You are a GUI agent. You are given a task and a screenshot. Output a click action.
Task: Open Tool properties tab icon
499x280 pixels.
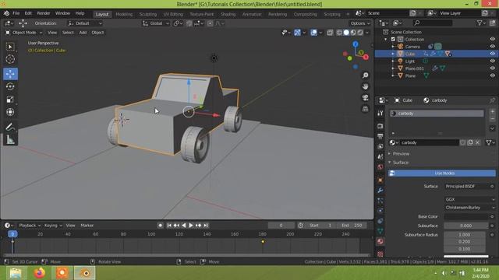380,114
